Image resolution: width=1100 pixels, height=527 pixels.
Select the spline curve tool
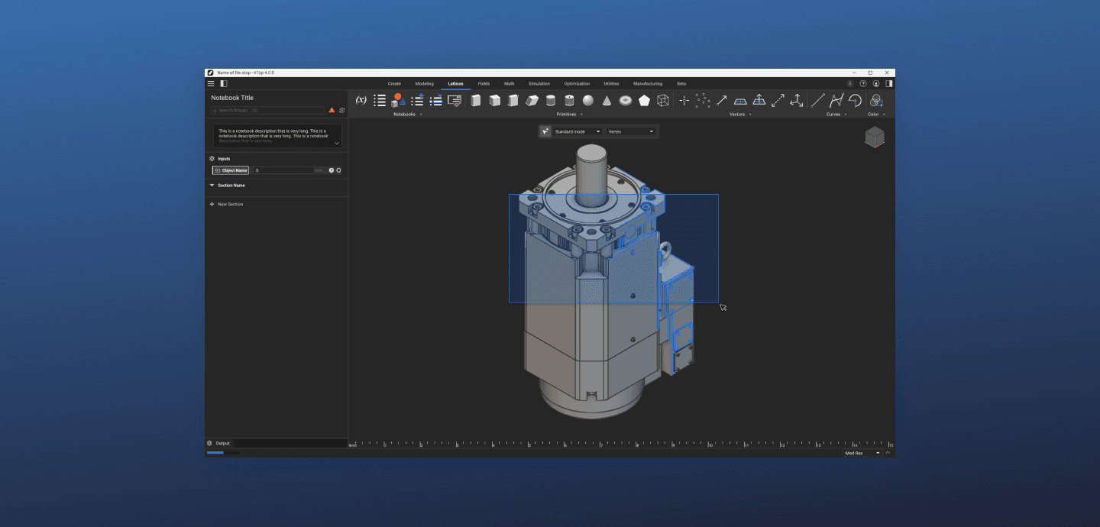pos(836,100)
